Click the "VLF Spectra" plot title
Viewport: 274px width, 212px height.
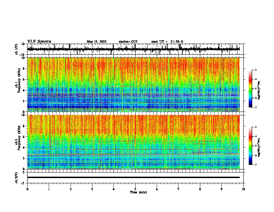39,42
